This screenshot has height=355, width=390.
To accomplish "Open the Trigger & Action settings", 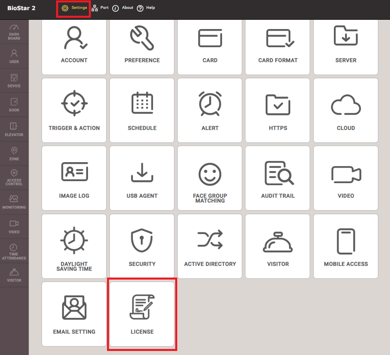I will click(74, 110).
